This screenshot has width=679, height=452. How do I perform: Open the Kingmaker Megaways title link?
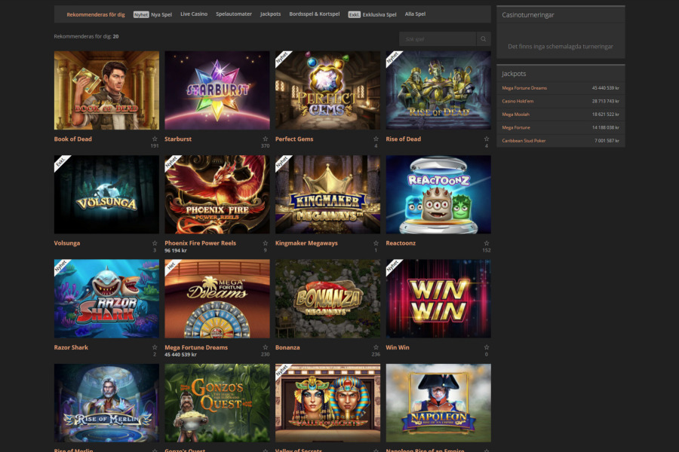(x=306, y=243)
